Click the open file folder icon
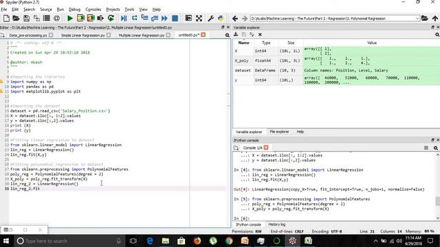Viewport: 440px width, 247px height. click(x=16, y=19)
